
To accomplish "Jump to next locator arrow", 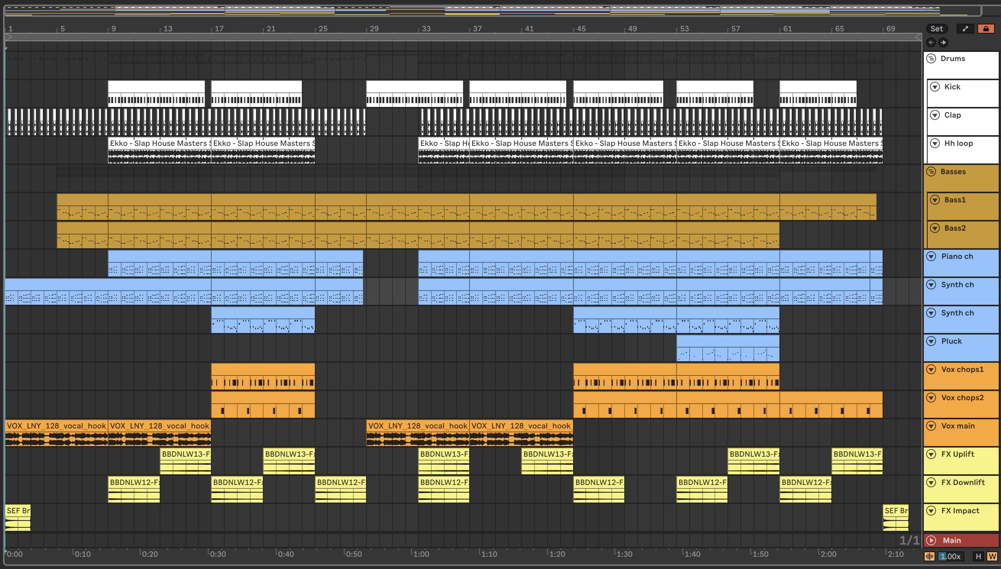I will click(943, 42).
